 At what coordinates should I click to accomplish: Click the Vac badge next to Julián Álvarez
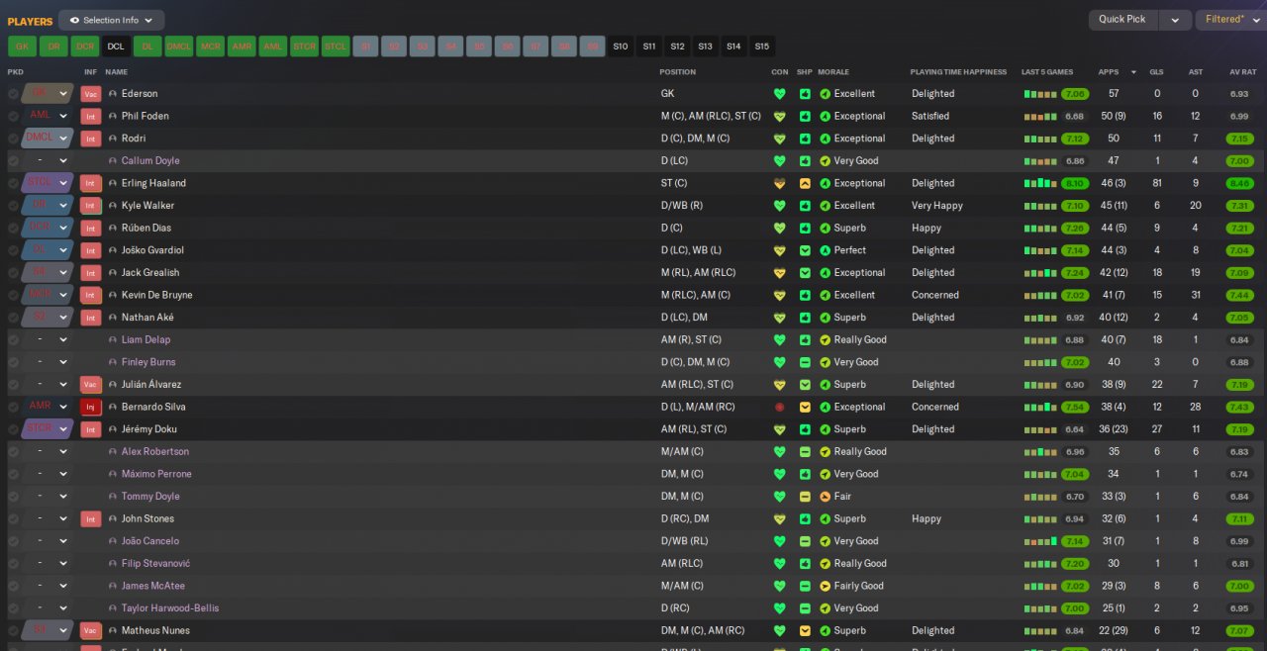click(x=91, y=385)
